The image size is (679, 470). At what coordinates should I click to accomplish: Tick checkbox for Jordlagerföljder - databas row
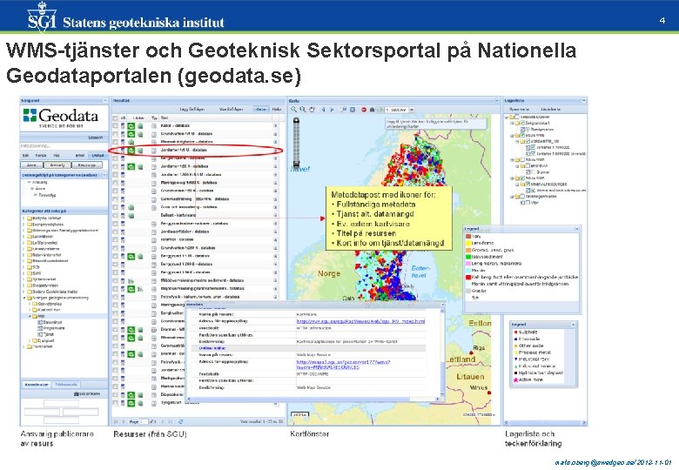coord(115,232)
